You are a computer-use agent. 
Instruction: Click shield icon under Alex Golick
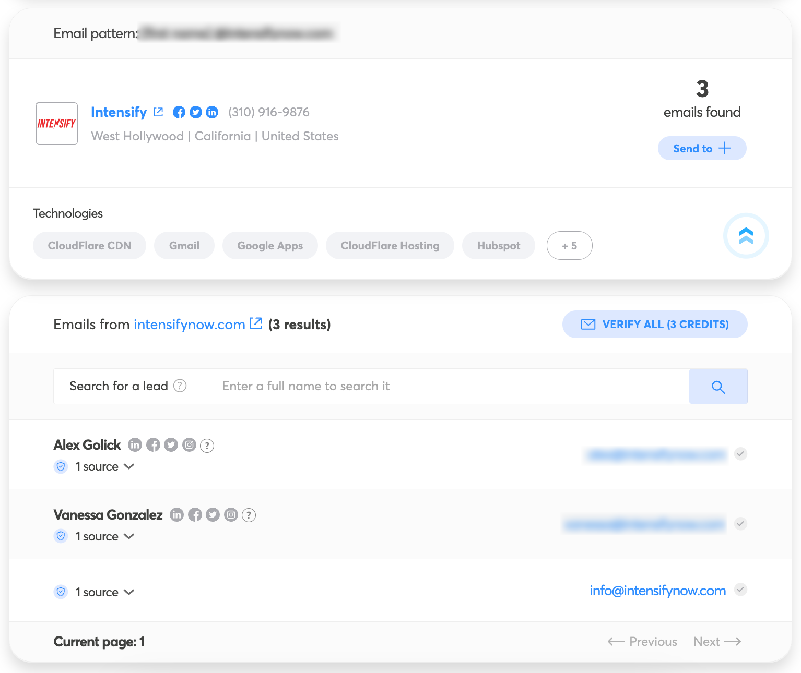point(61,466)
